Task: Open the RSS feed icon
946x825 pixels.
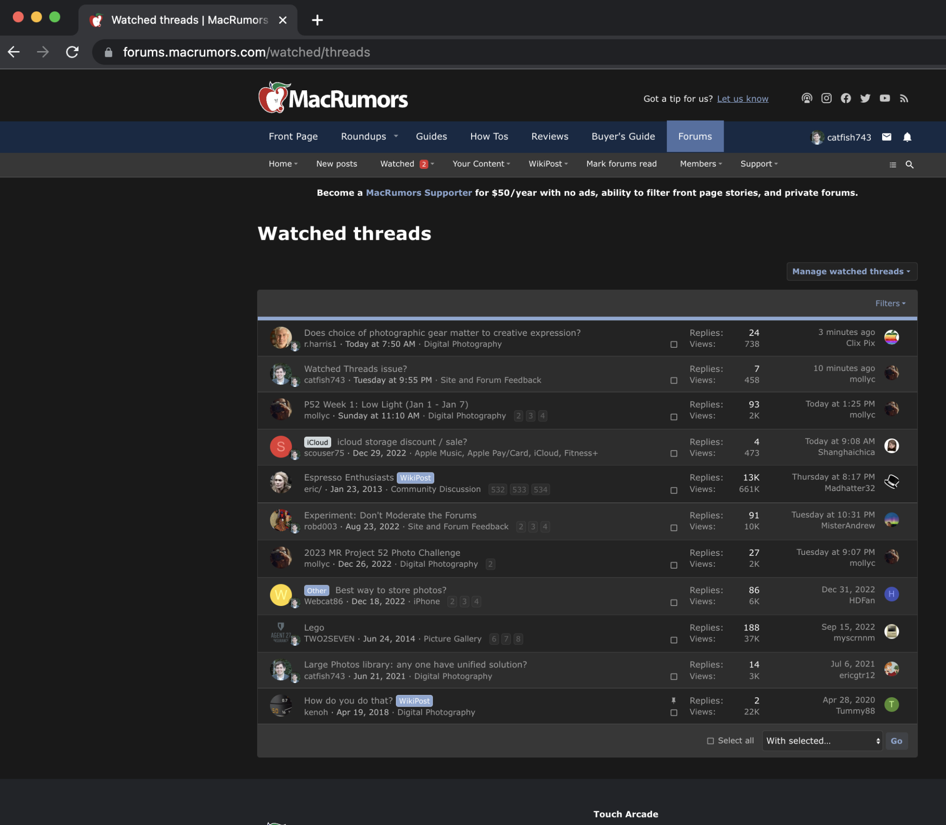Action: pyautogui.click(x=904, y=98)
